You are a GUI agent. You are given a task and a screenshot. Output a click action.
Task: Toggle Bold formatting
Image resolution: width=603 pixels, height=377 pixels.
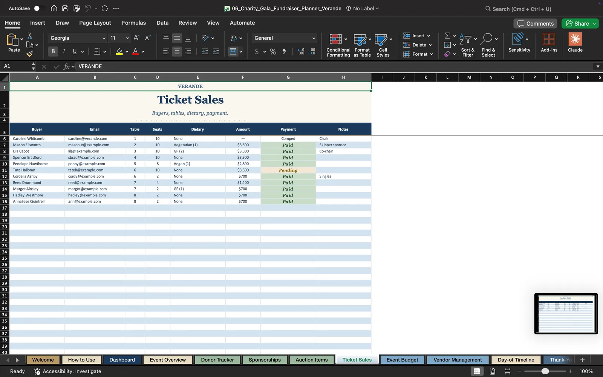pos(53,51)
